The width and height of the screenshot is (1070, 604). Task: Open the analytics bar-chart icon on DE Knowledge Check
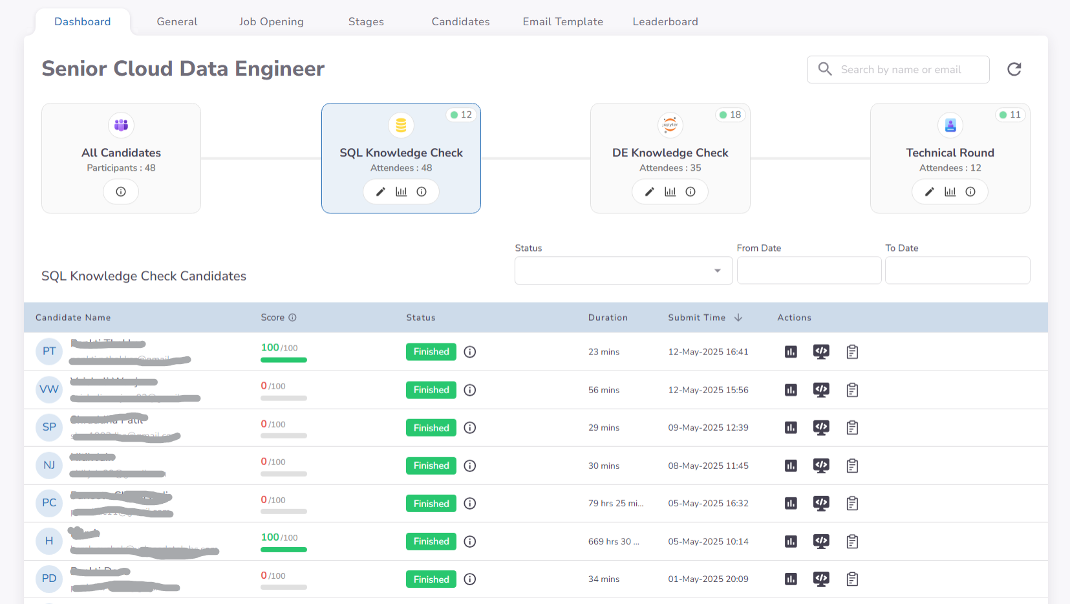(x=670, y=191)
